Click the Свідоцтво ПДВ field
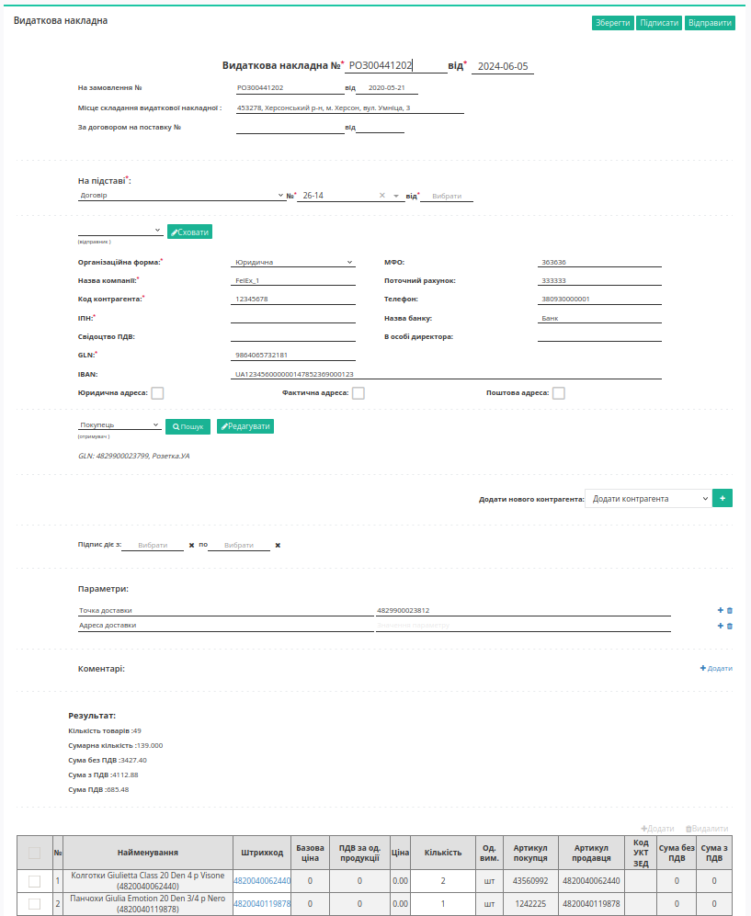751x916 pixels. 293,336
